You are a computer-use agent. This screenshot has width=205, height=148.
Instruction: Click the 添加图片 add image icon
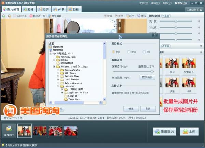coord(9,129)
